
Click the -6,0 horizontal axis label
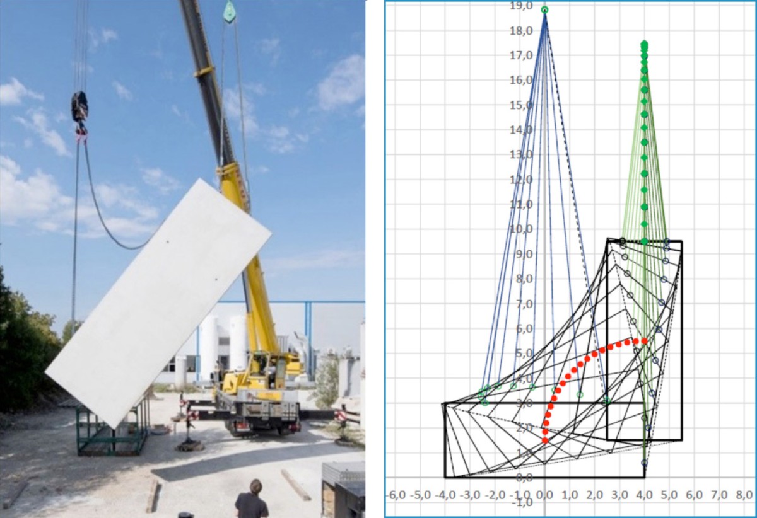pos(396,497)
